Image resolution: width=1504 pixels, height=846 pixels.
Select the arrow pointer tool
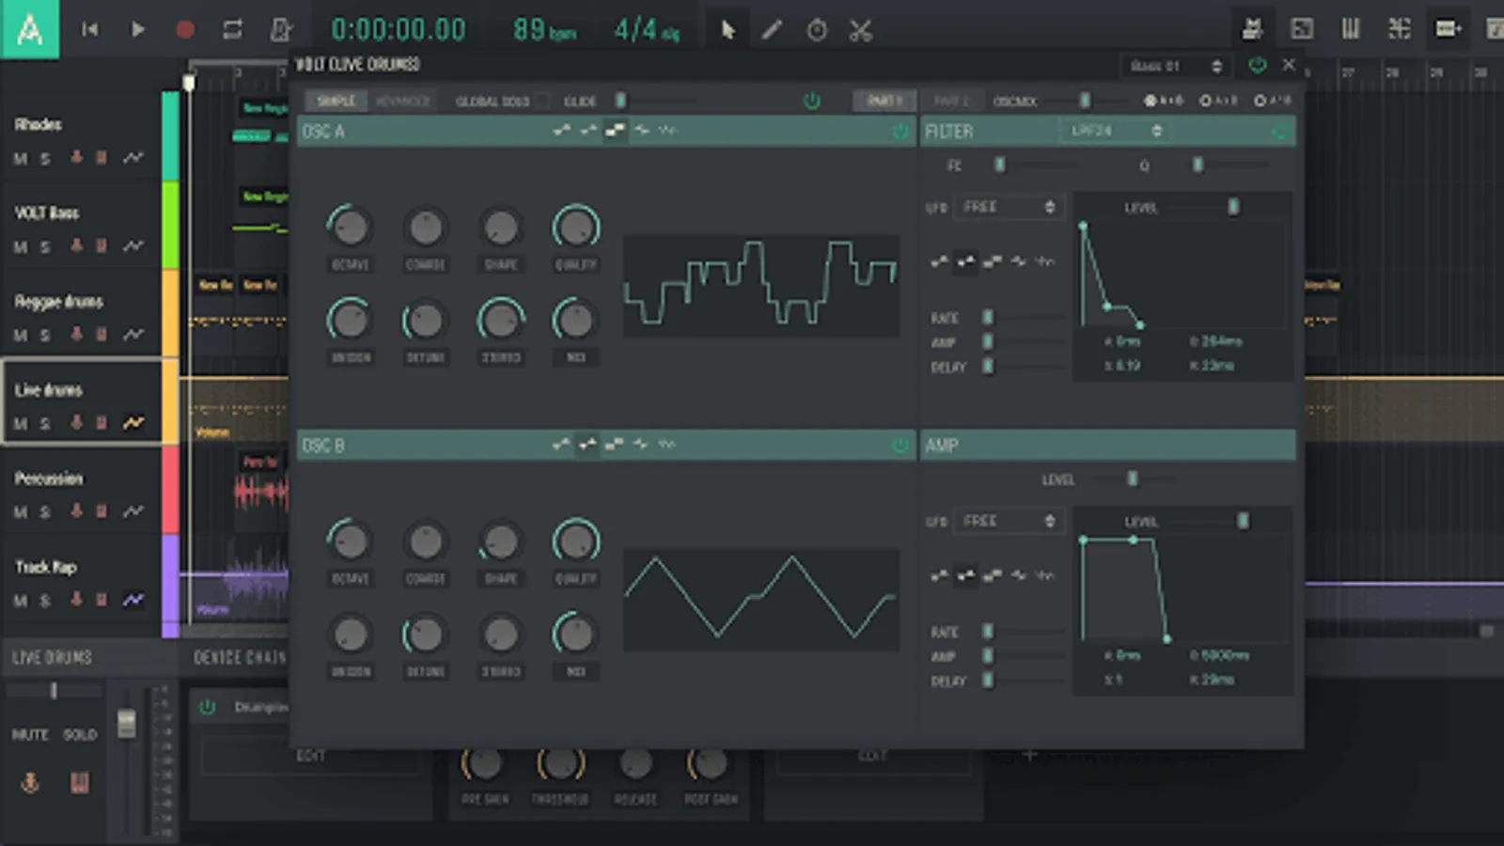click(728, 30)
